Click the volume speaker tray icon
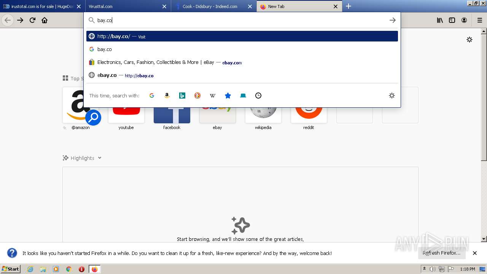Screen dimensions: 487x274 coord(433,269)
